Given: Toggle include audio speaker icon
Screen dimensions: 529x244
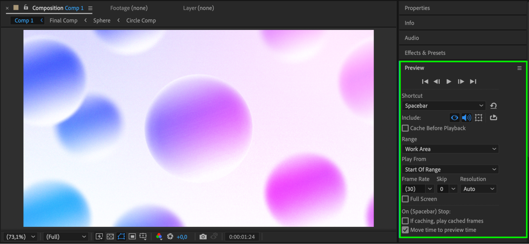Looking at the screenshot, I should [x=466, y=118].
